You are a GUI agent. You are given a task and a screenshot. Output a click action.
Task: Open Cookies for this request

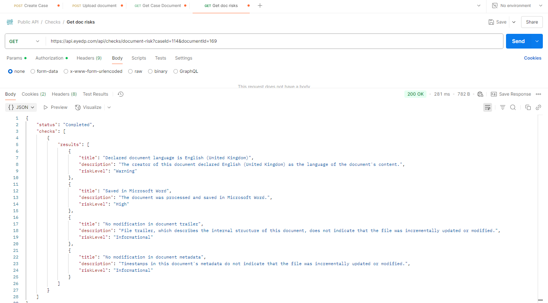coord(533,58)
